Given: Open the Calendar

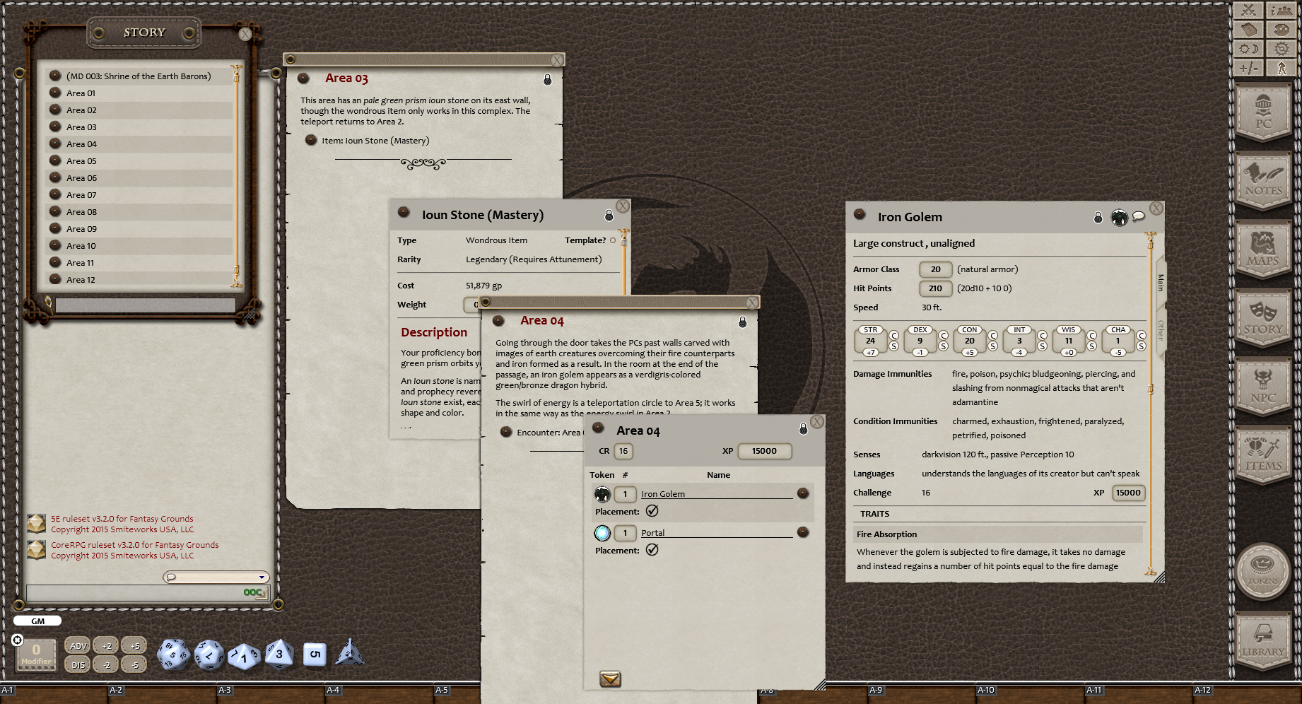Looking at the screenshot, I should (1248, 30).
